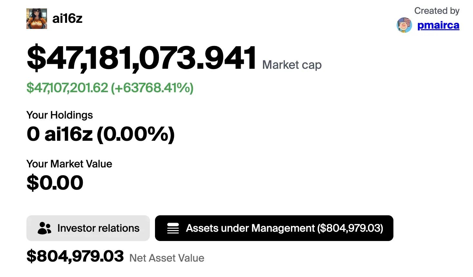Click the Net Asset Value label
Viewport: 473px width, 277px height.
pos(167,258)
